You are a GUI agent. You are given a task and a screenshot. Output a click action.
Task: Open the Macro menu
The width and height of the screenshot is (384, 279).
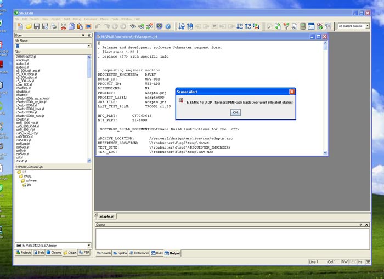[104, 19]
